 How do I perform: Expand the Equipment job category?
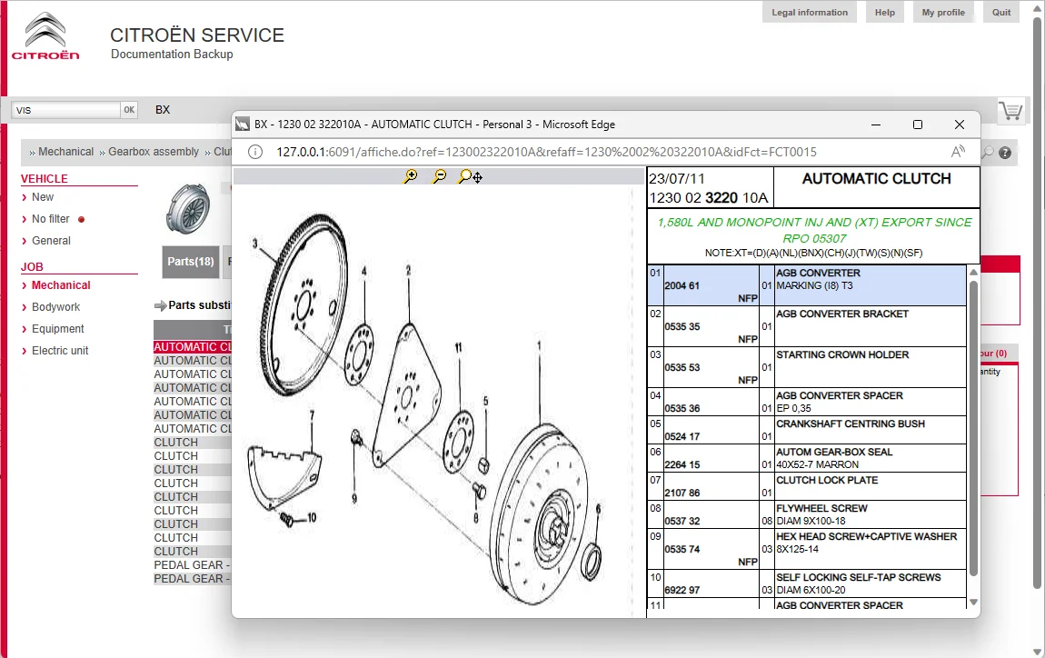57,329
